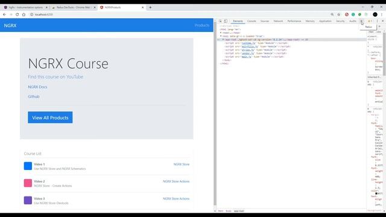Click the vendor.js script link
The image size is (386, 217).
[x=248, y=54]
